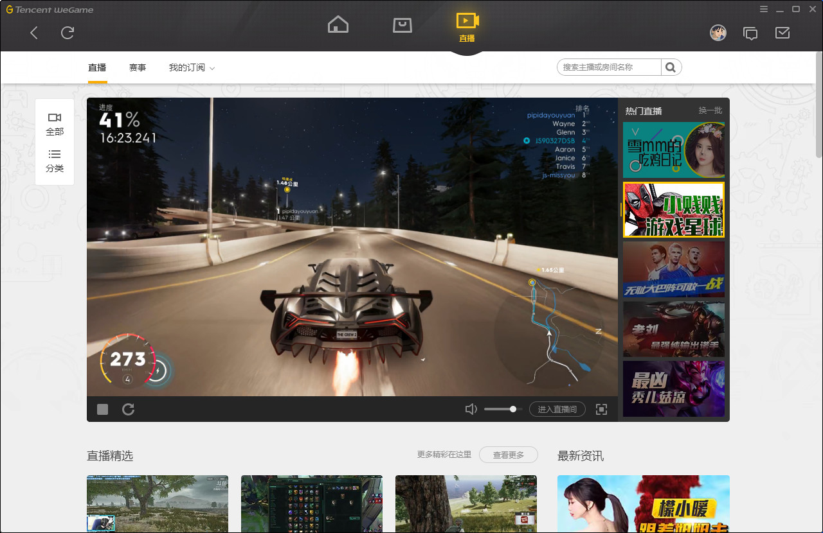This screenshot has width=823, height=533.
Task: Open the Store shopping bag icon
Action: coord(402,25)
